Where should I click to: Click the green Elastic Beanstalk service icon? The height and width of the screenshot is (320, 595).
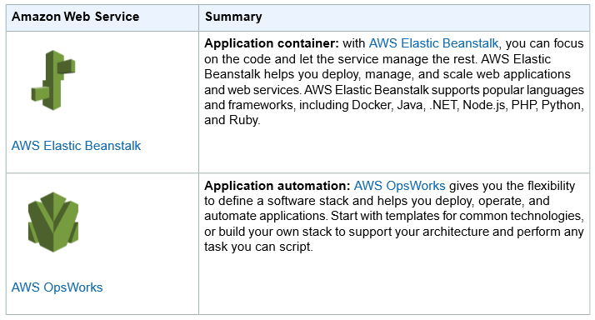pyautogui.click(x=53, y=80)
